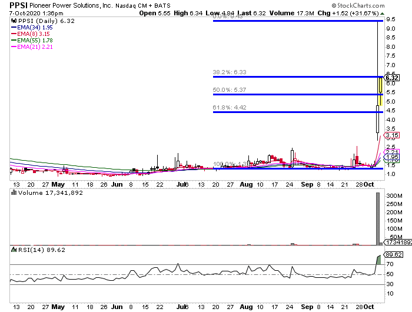Click the 300M volume axis label
412x312 pixels.
point(394,196)
